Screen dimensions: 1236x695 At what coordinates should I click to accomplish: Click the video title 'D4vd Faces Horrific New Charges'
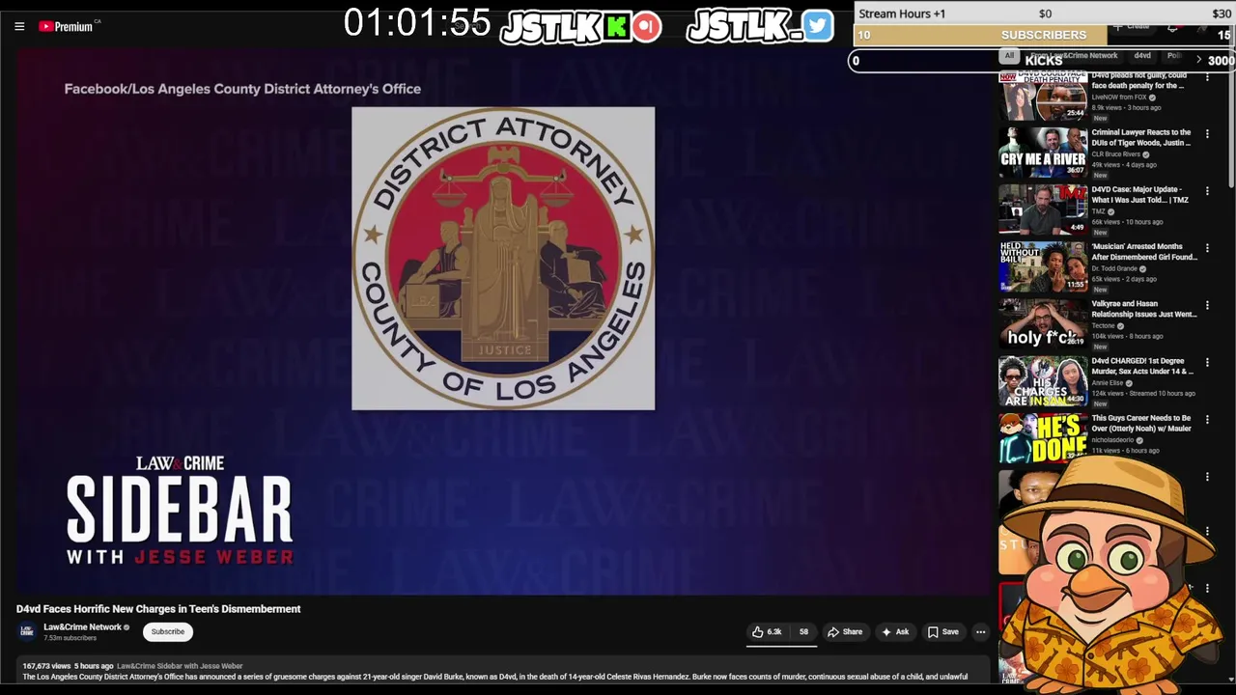click(x=158, y=609)
